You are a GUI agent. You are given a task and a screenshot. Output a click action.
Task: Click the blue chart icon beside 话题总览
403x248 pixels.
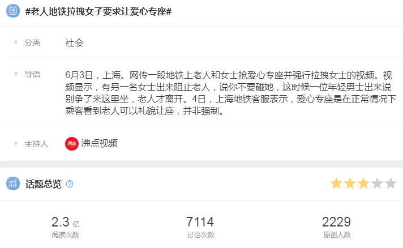13,183
